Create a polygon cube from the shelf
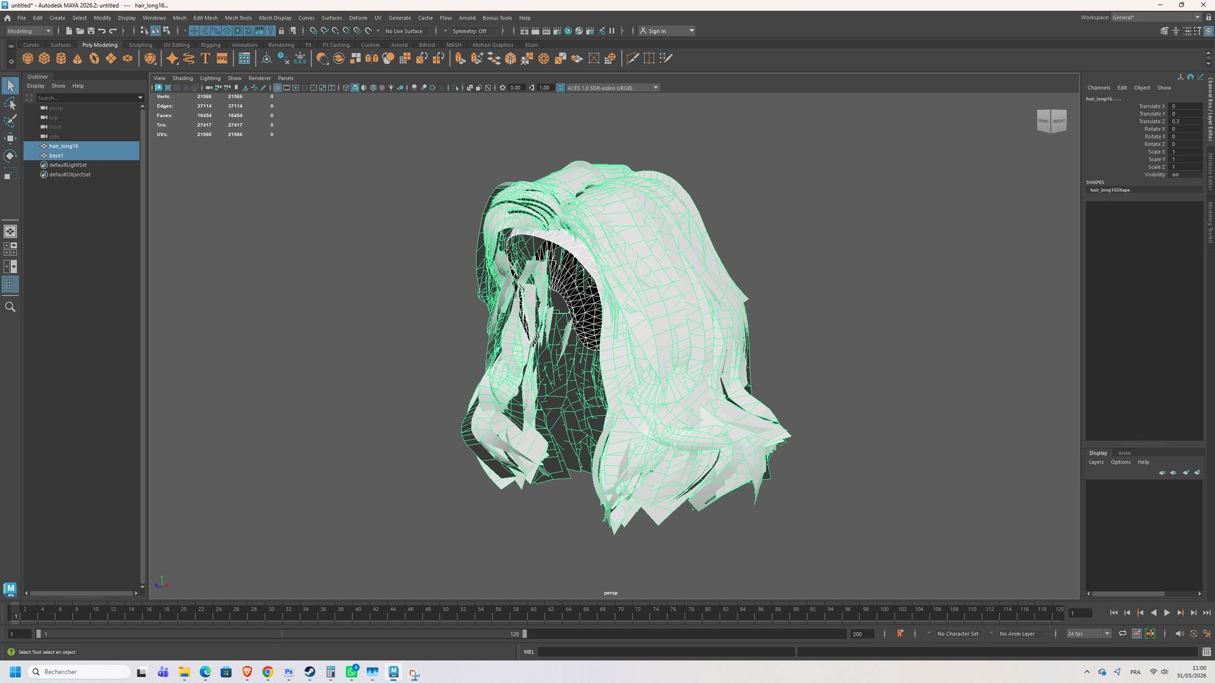 [44, 58]
